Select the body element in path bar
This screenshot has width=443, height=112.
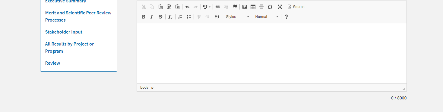144,87
